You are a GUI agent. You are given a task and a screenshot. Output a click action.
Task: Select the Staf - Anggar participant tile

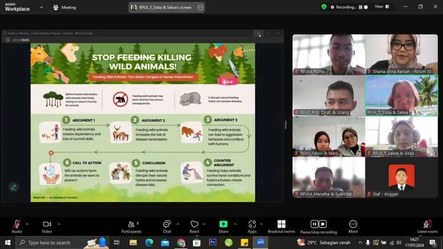tap(401, 177)
